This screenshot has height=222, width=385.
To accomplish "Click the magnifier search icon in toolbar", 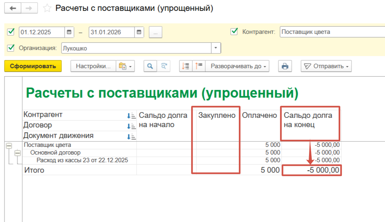I will pyautogui.click(x=150, y=66).
